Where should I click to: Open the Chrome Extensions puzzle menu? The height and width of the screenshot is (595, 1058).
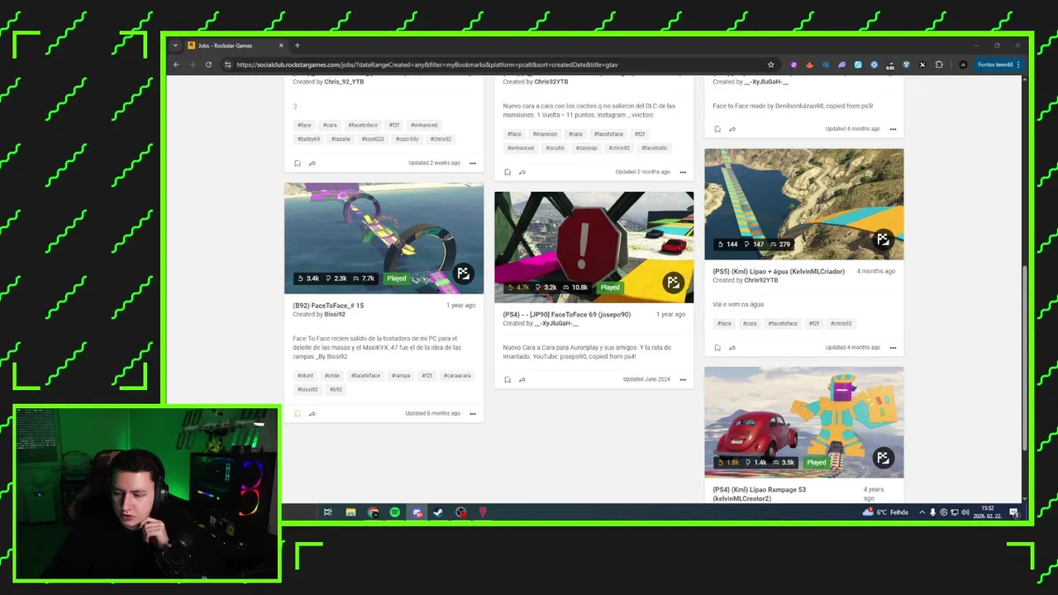point(939,64)
